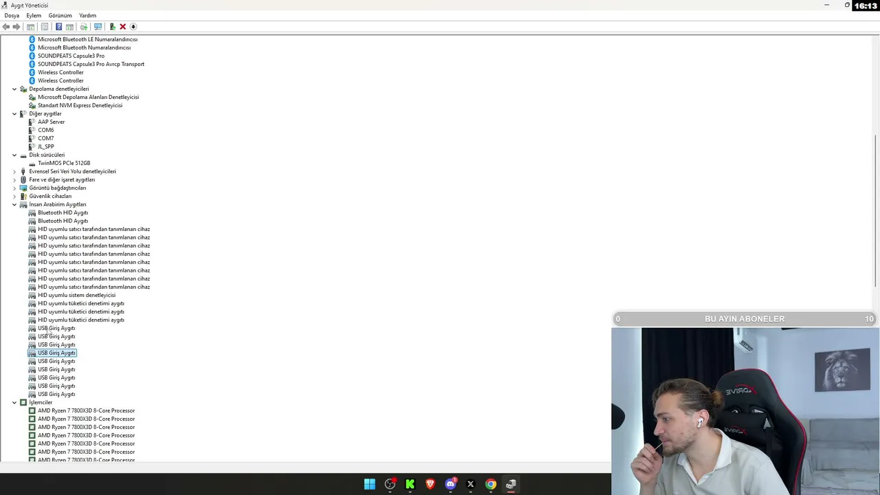This screenshot has height=495, width=880.
Task: Open the Dosya menu
Action: [12, 15]
